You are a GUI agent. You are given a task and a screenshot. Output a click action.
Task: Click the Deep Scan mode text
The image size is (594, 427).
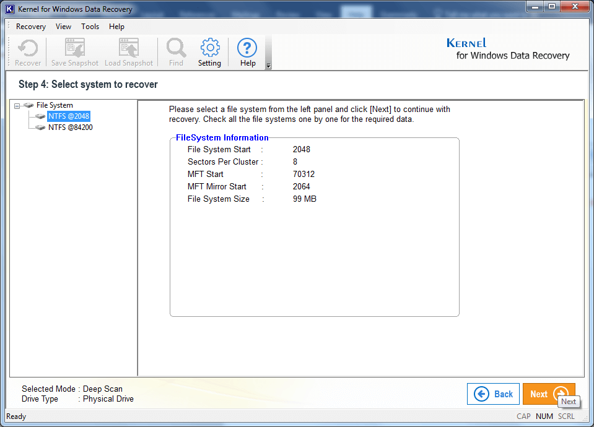click(x=103, y=389)
